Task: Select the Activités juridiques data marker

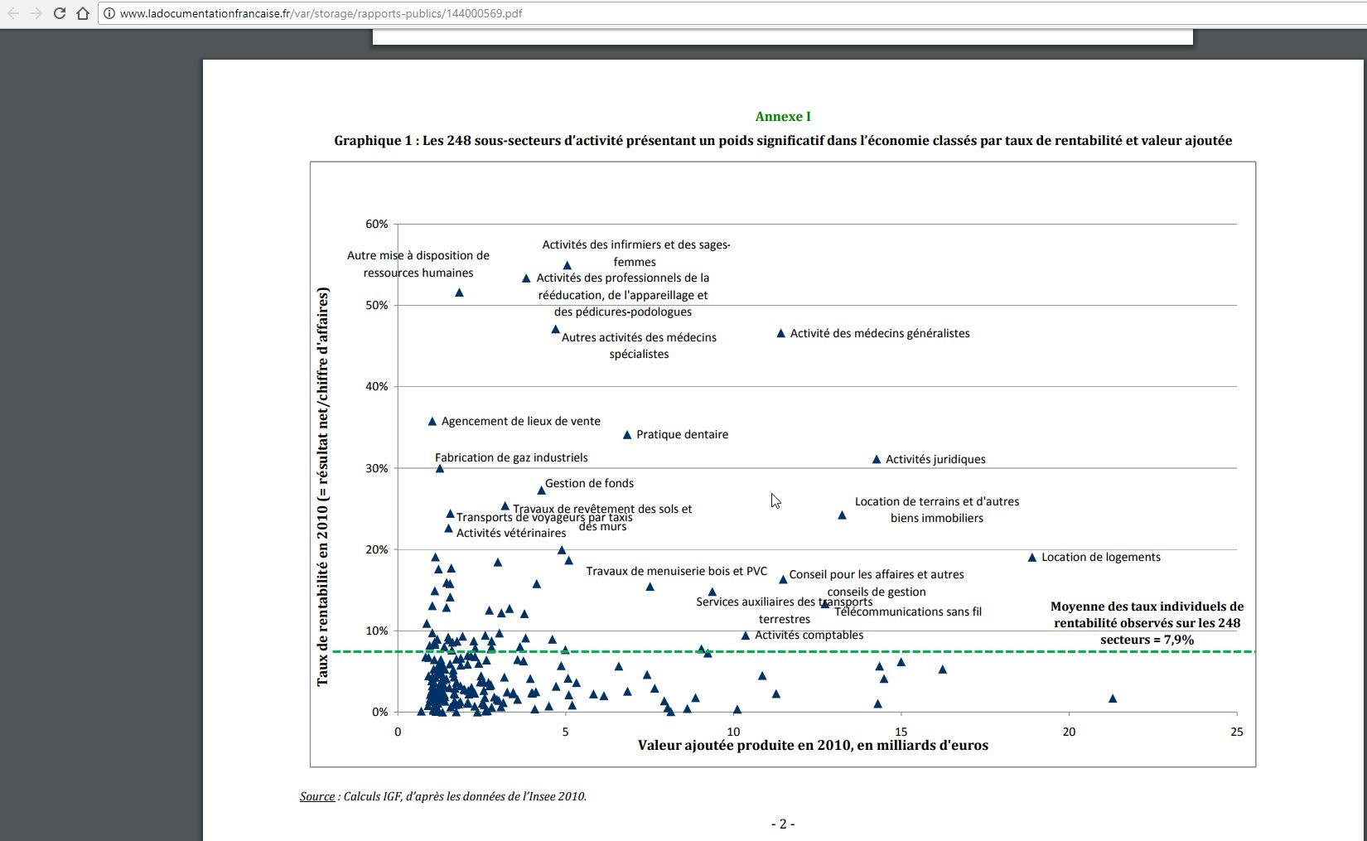Action: point(877,460)
